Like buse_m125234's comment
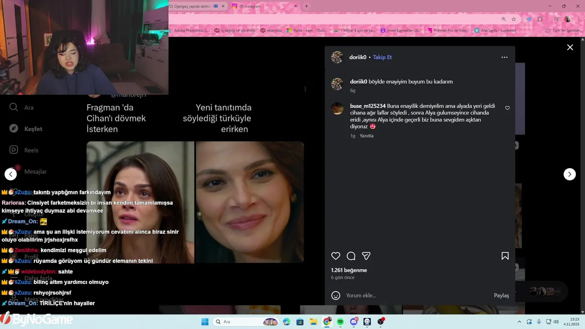 pyautogui.click(x=507, y=108)
